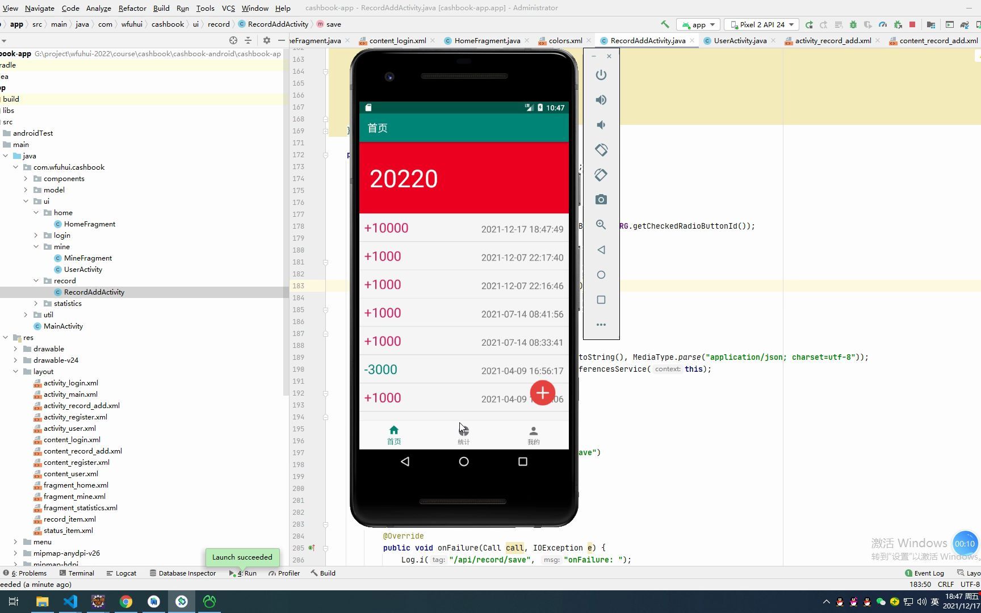Tap the red add-record floating button

tap(543, 393)
